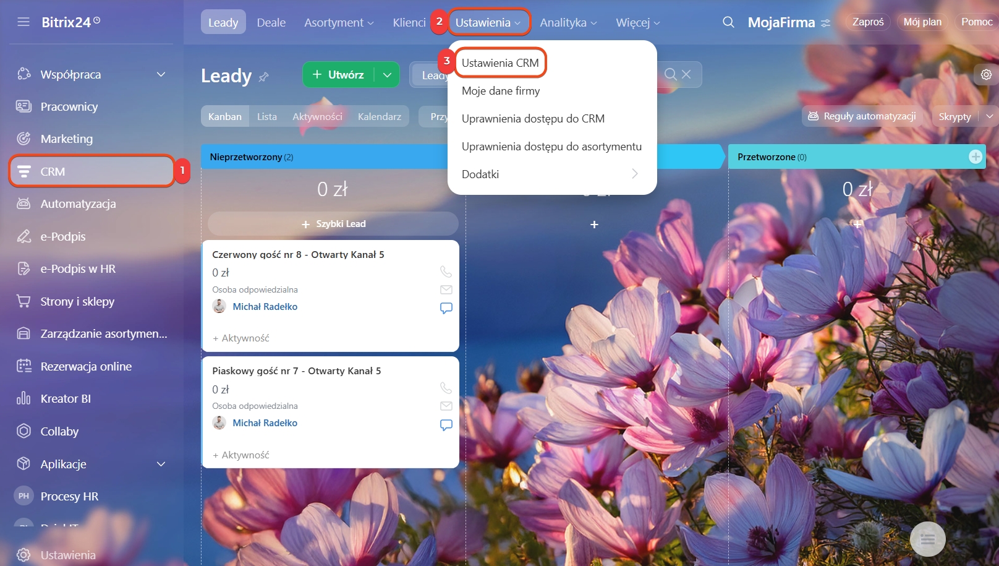Click the Zarządzanie asortymentem icon
Image resolution: width=999 pixels, height=566 pixels.
click(x=23, y=333)
